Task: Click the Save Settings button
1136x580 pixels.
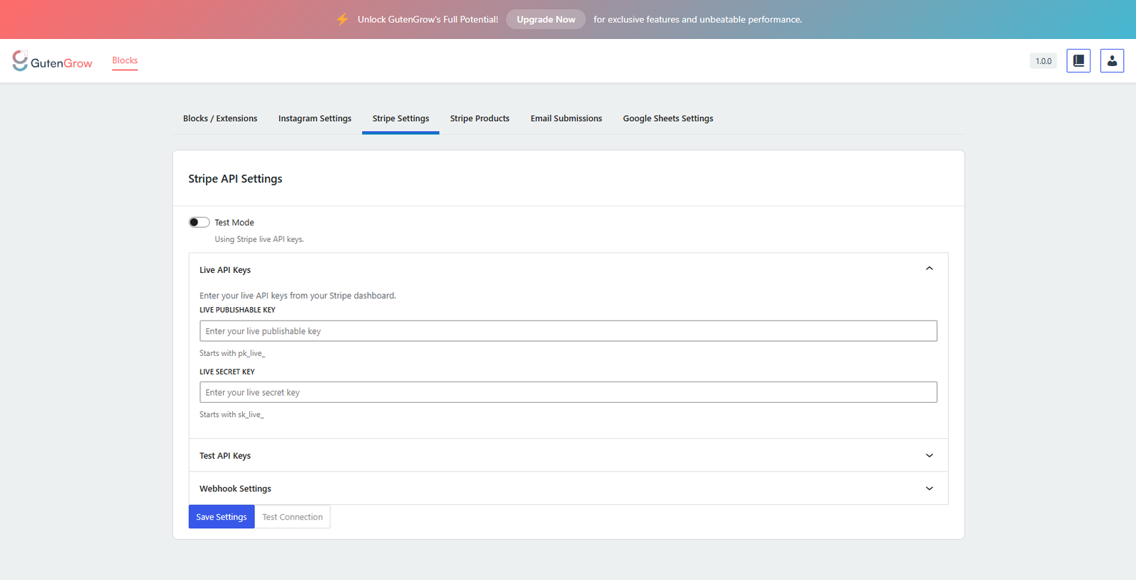Action: pyautogui.click(x=221, y=517)
